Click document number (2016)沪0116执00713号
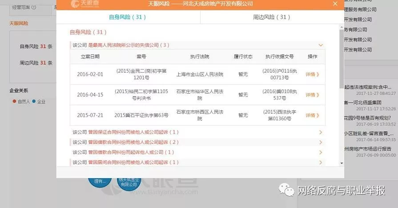Image resolution: width=398 pixels, height=208 pixels. coord(279,74)
